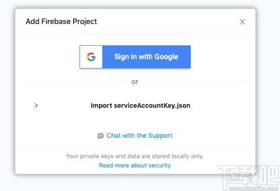Click the "or" divider text
Viewport: 280px width, 191px height.
tap(135, 82)
